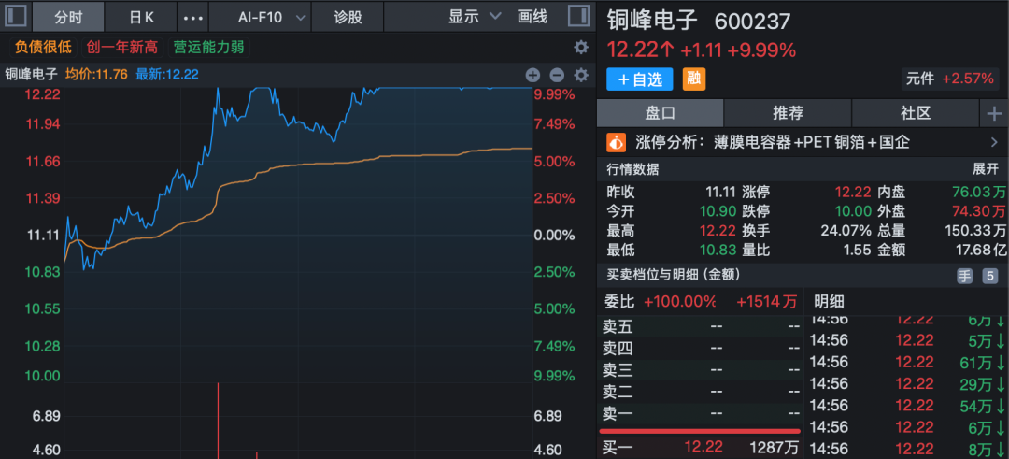Viewport: 1009px width, 459px height.
Task: Click the 总量 150.33万 value
Action: tap(975, 231)
